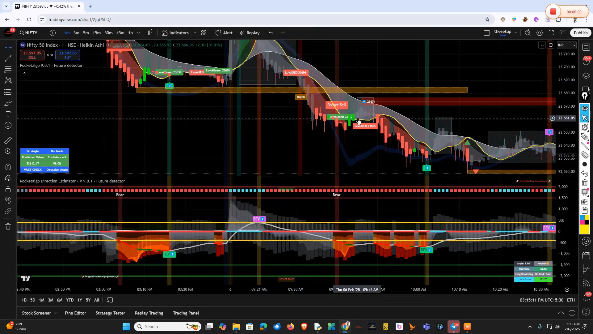
Task: Open the Indicators dropdown arrow
Action: click(x=195, y=33)
